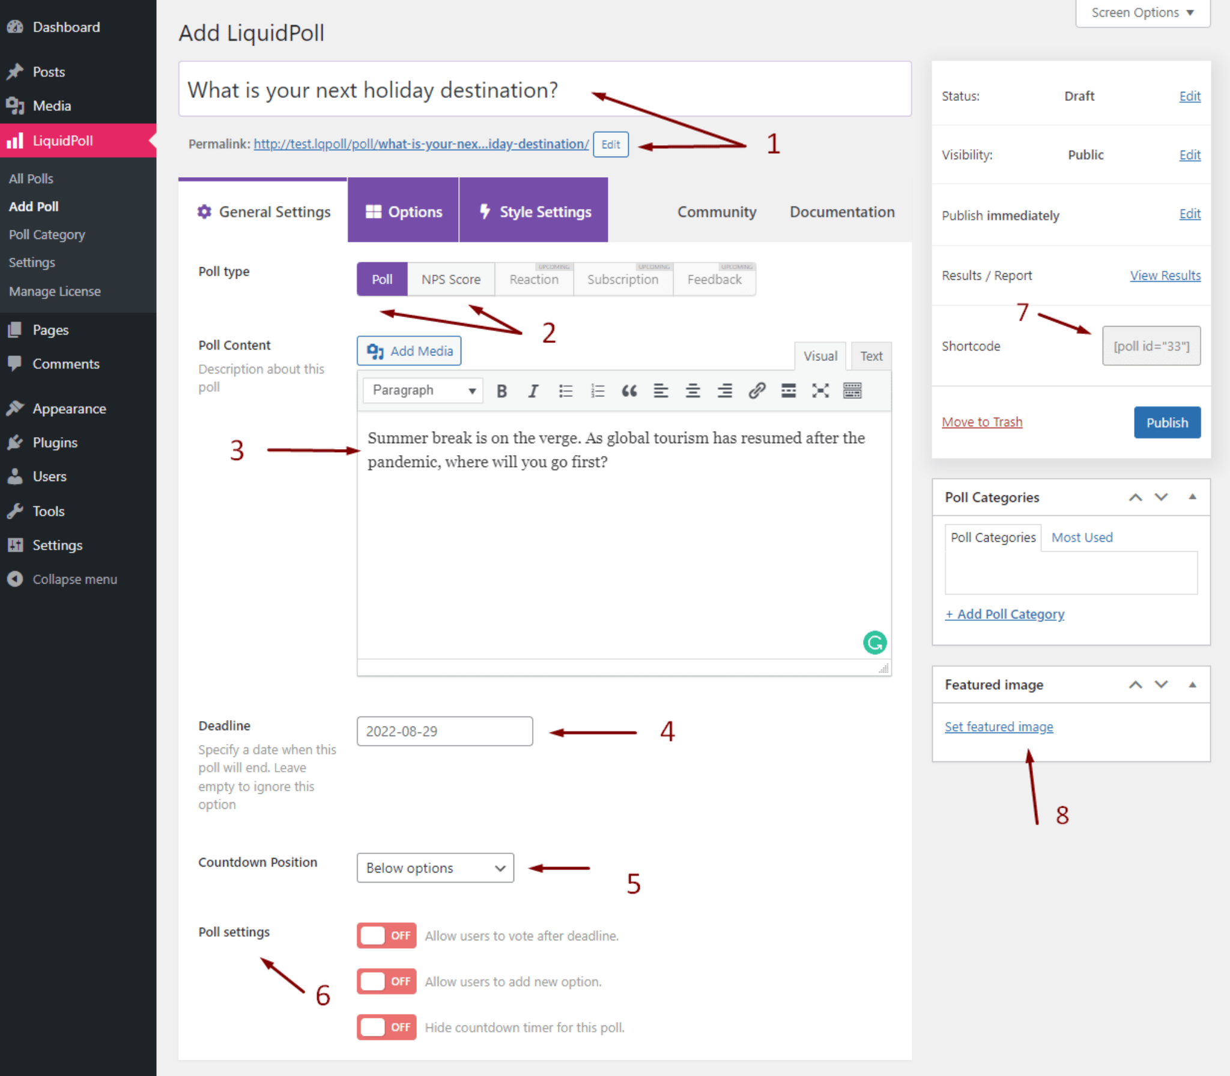Toggle the editor toolbar toggle icon

tap(852, 391)
